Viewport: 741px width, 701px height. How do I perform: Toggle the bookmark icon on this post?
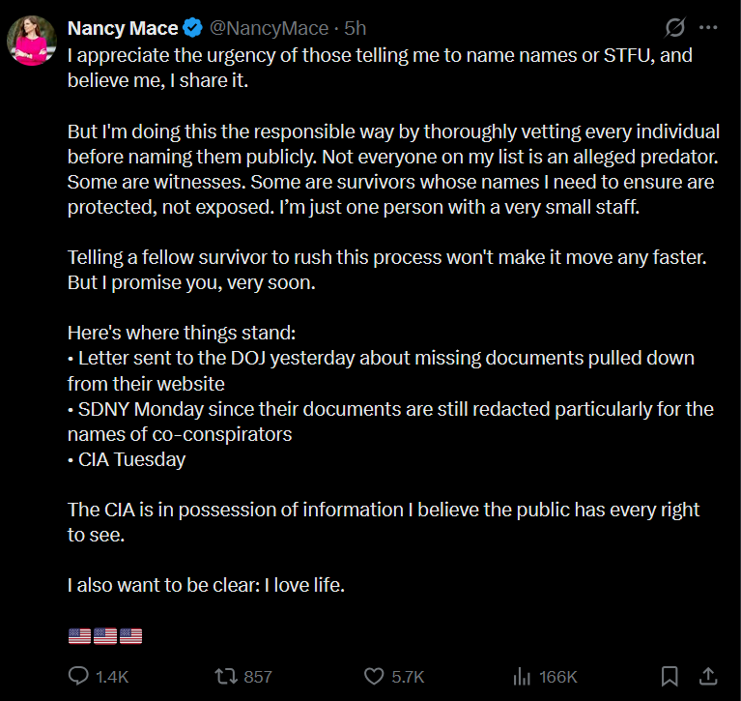coord(669,676)
